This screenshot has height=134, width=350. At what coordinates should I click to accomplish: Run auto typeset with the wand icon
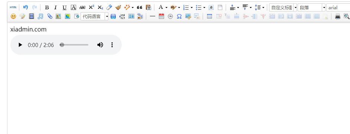(127, 7)
